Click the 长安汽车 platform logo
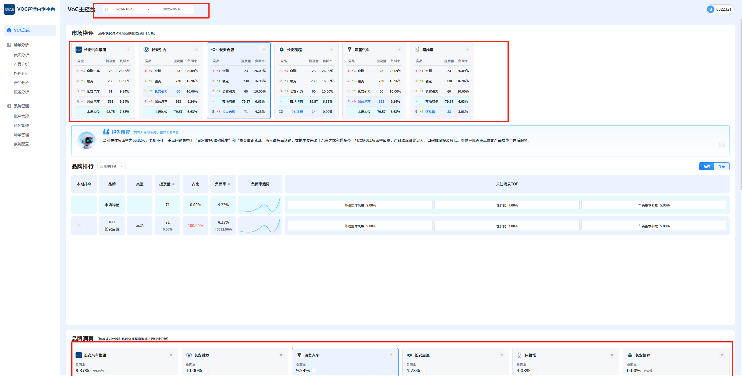Viewport: 742px width, 376px height. (9, 9)
